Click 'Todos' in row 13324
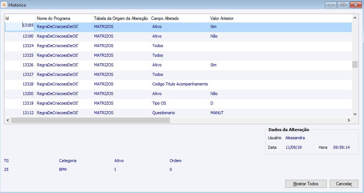364x193 pixels. (158, 46)
